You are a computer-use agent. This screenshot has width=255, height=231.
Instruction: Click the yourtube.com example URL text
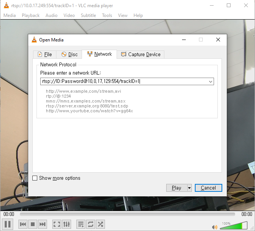coord(90,111)
